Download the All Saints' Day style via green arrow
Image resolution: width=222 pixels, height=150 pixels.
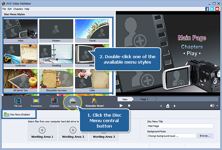[x=36, y=71]
